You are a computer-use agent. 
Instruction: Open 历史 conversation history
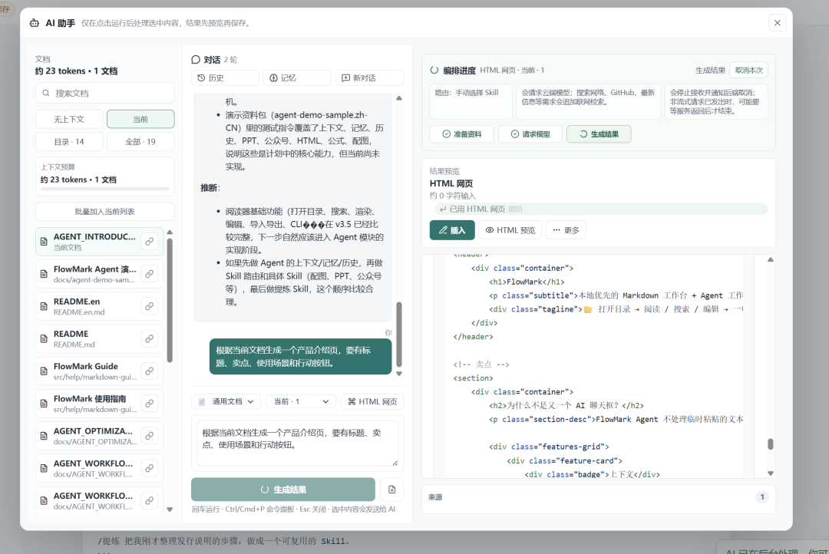click(x=225, y=77)
